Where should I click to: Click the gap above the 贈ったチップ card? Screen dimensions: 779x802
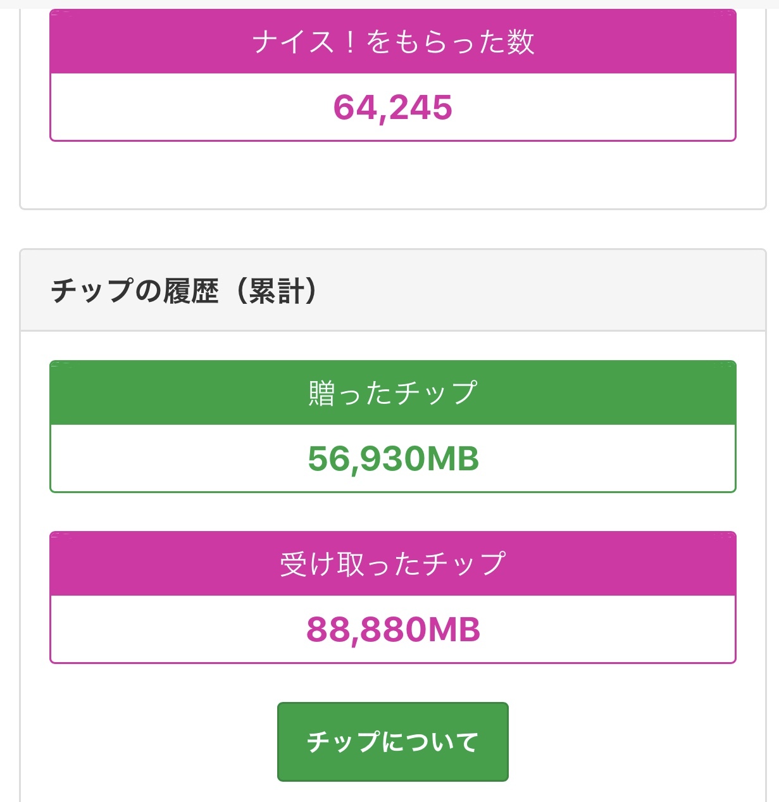pyautogui.click(x=392, y=346)
